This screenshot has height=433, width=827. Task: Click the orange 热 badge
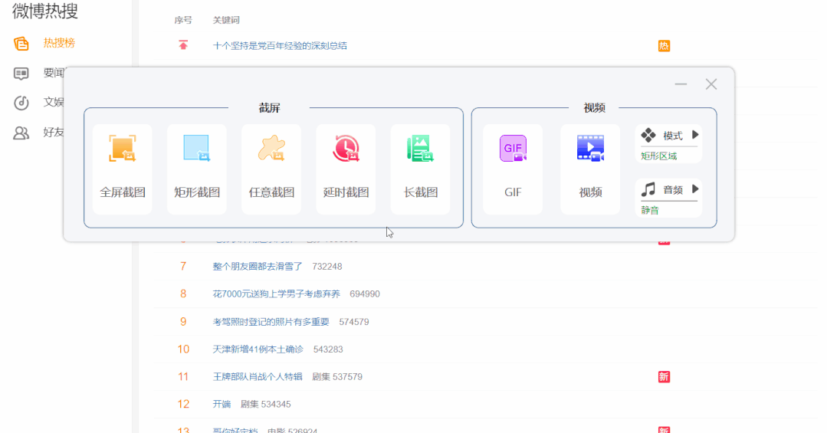(x=664, y=46)
